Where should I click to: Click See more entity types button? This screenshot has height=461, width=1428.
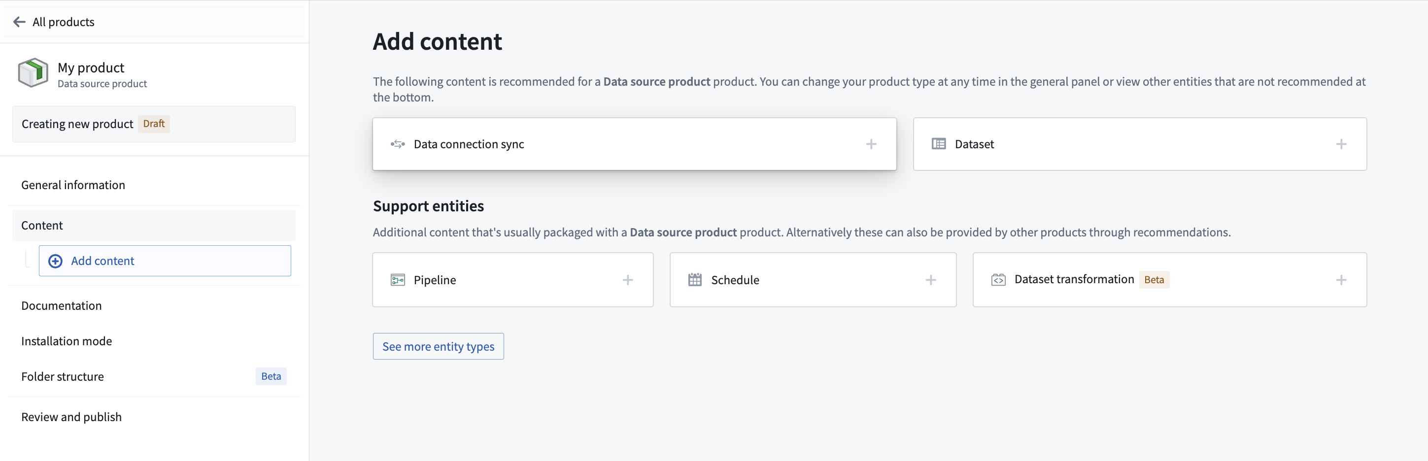(x=438, y=346)
